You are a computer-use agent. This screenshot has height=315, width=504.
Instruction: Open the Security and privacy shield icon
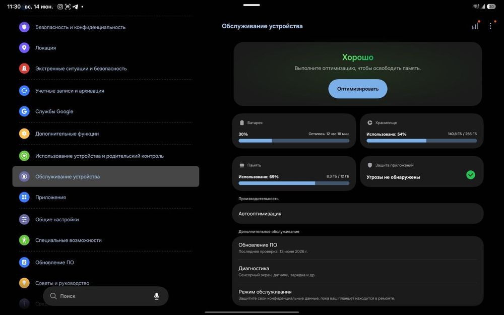pos(24,27)
